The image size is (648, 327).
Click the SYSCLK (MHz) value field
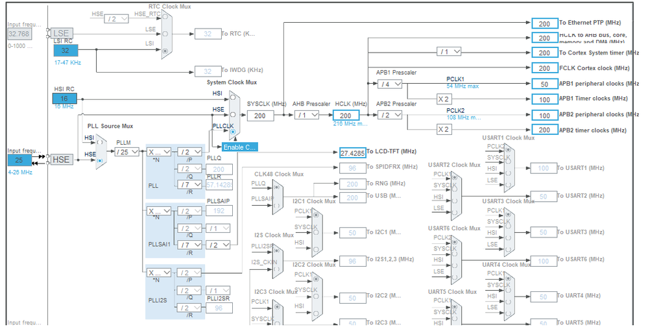(x=260, y=115)
